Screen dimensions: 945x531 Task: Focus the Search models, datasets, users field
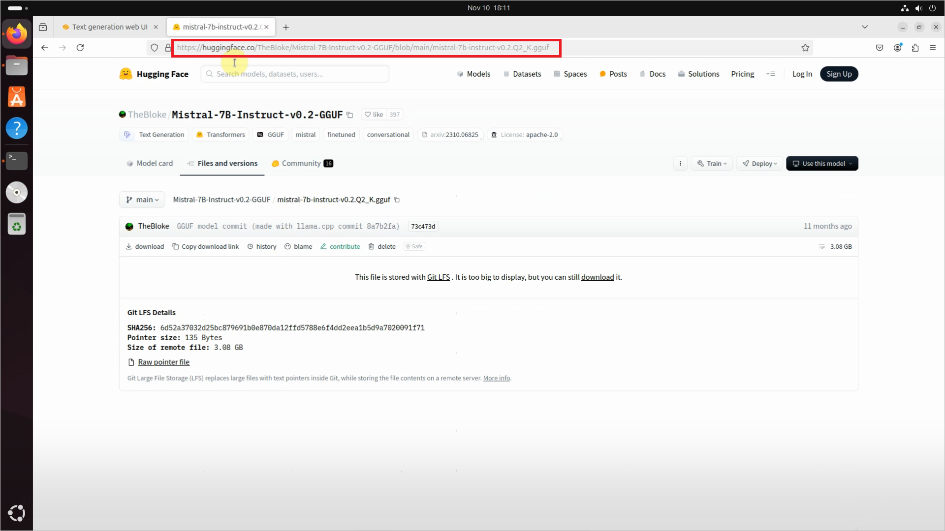295,74
